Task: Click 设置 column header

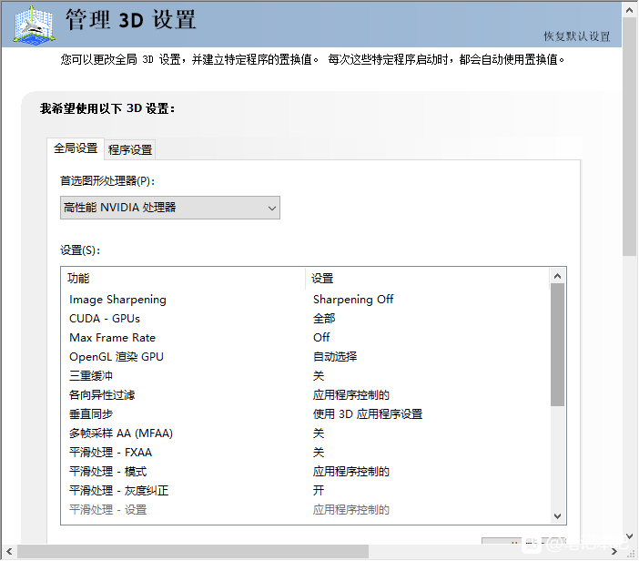Action: coord(428,279)
